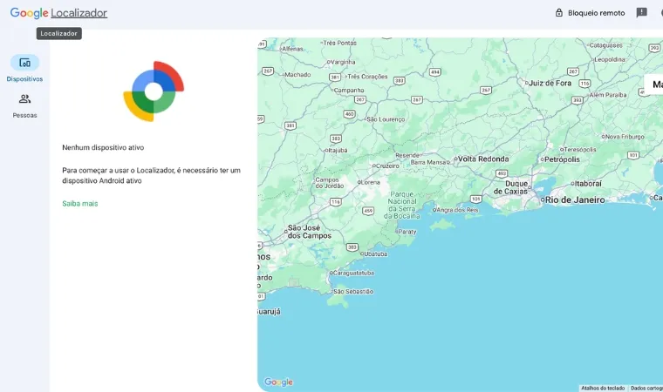Click the Juiz de Fora map label
663x392 pixels.
coord(550,84)
